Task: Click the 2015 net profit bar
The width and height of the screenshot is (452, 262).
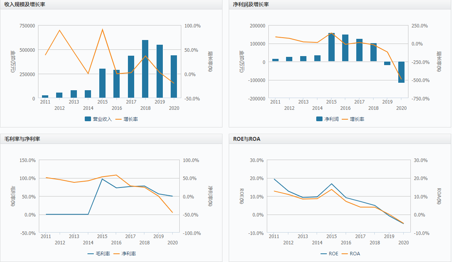Action: pyautogui.click(x=332, y=47)
